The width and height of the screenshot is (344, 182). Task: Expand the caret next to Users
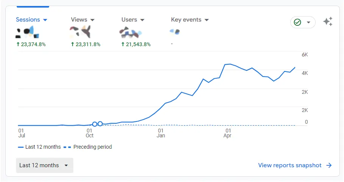142,20
